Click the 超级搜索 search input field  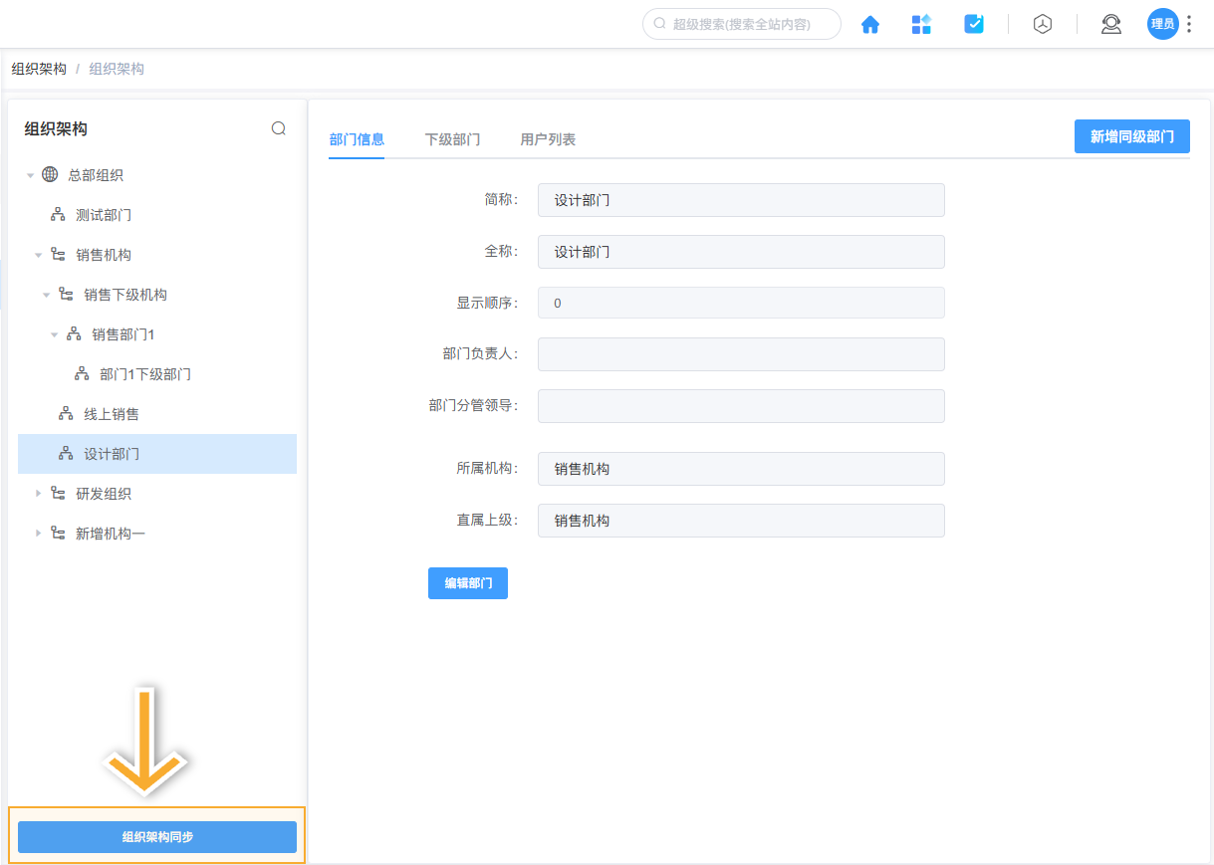[x=741, y=23]
